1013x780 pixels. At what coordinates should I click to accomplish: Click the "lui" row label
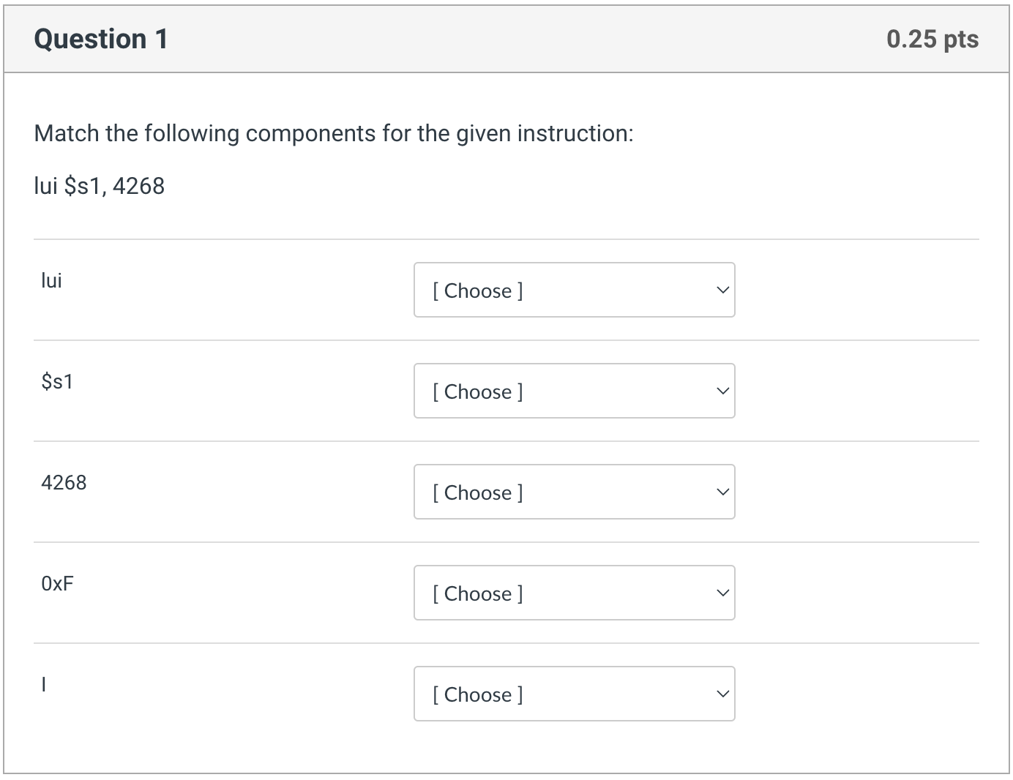[x=51, y=280]
